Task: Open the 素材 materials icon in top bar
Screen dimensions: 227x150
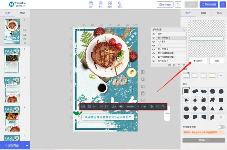Action: pos(100,4)
